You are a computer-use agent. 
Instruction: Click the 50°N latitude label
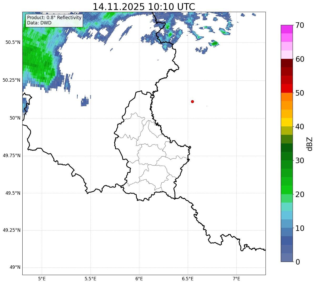[15, 118]
